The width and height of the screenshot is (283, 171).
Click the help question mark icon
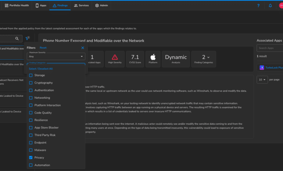coord(258,5)
